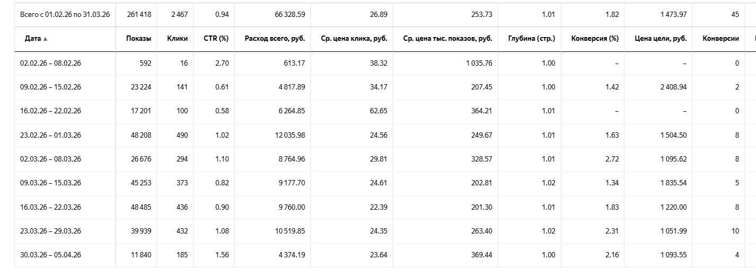The width and height of the screenshot is (756, 278).
Task: Click the Дата column header text
Action: tap(32, 39)
